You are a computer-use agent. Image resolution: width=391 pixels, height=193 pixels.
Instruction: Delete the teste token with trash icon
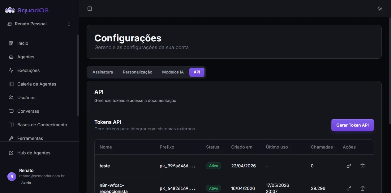[x=363, y=166]
